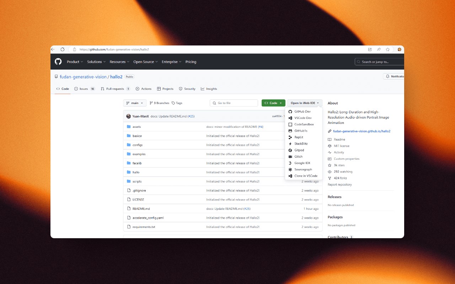Open the README.md file
The height and width of the screenshot is (284, 455).
click(141, 209)
